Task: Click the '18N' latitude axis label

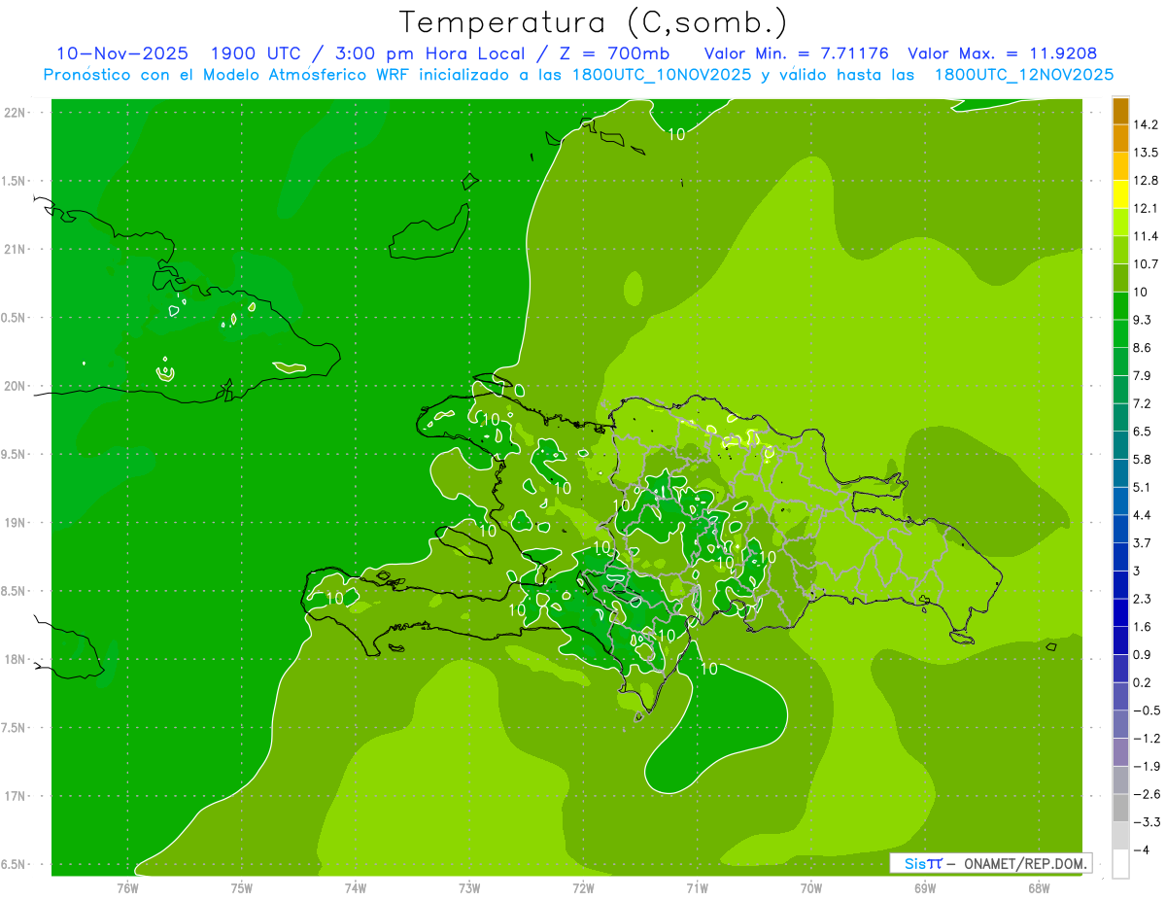Action: (x=16, y=659)
